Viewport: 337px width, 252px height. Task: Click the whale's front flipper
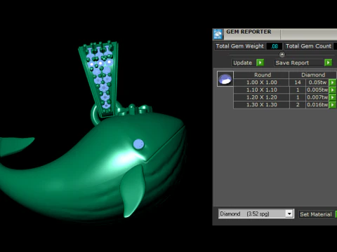coord(133,190)
